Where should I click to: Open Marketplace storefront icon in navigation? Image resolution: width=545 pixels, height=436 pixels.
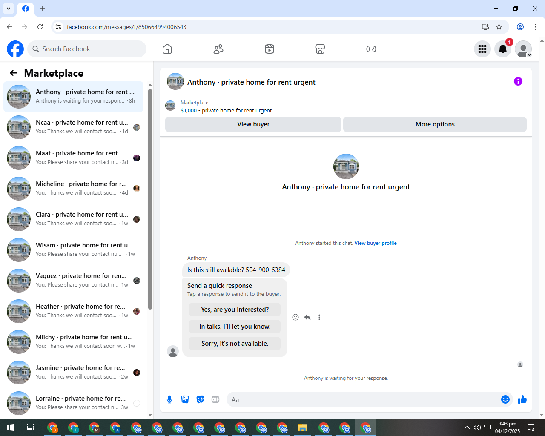[320, 49]
